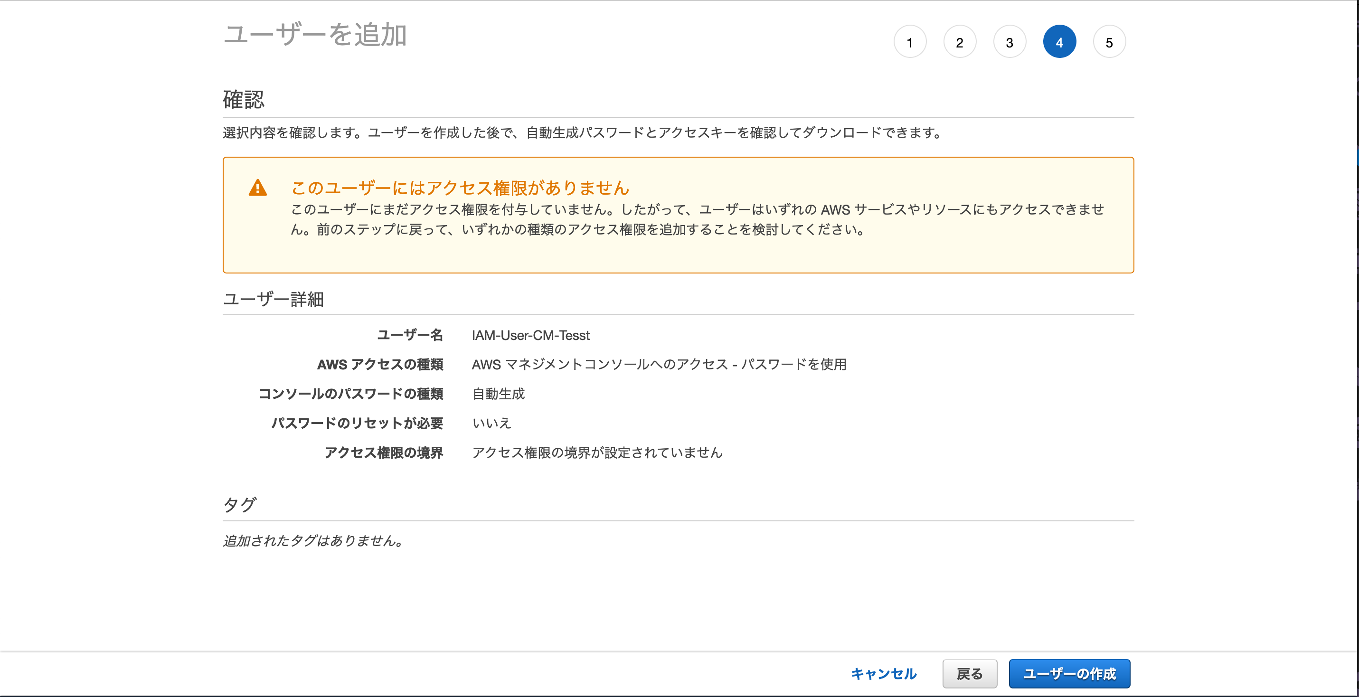Click the warning title このユーザーにはアクセス権限がありません
Screen dimensions: 1359x697
[x=460, y=188]
